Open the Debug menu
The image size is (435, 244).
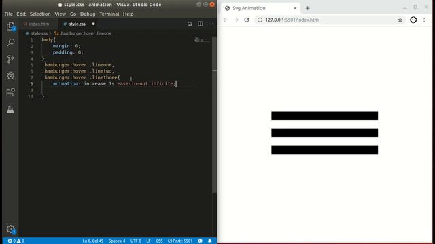(x=88, y=14)
